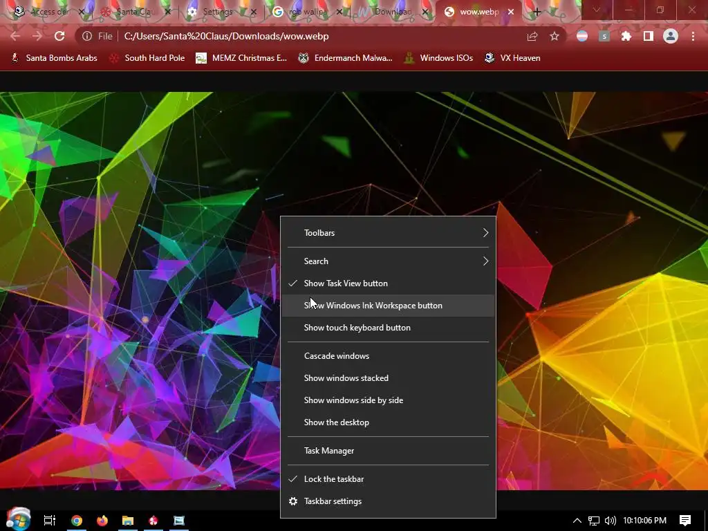Image resolution: width=708 pixels, height=531 pixels.
Task: Click the blue window app taskbar icon
Action: pyautogui.click(x=179, y=521)
